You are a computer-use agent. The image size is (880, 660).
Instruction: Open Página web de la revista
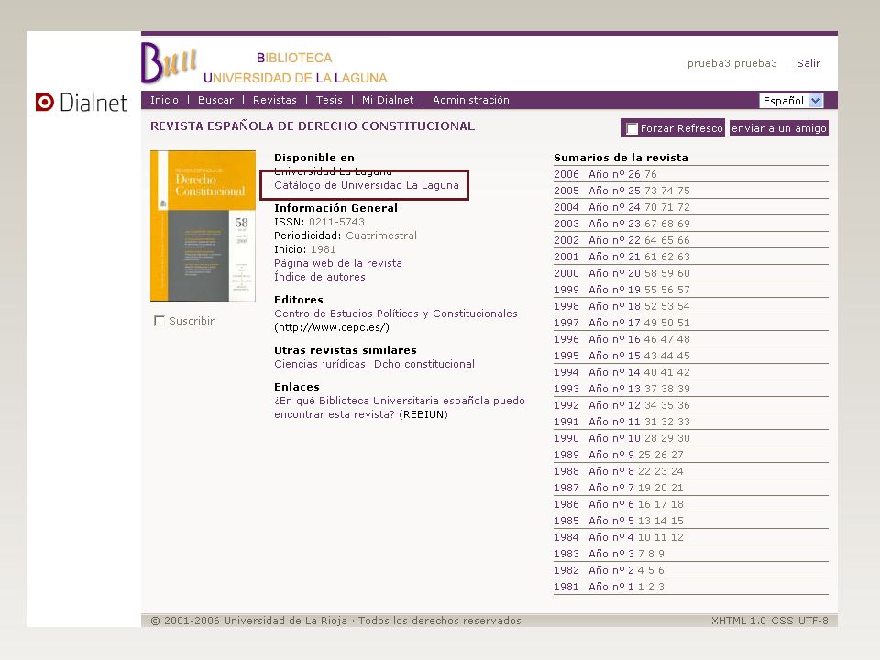(x=338, y=263)
